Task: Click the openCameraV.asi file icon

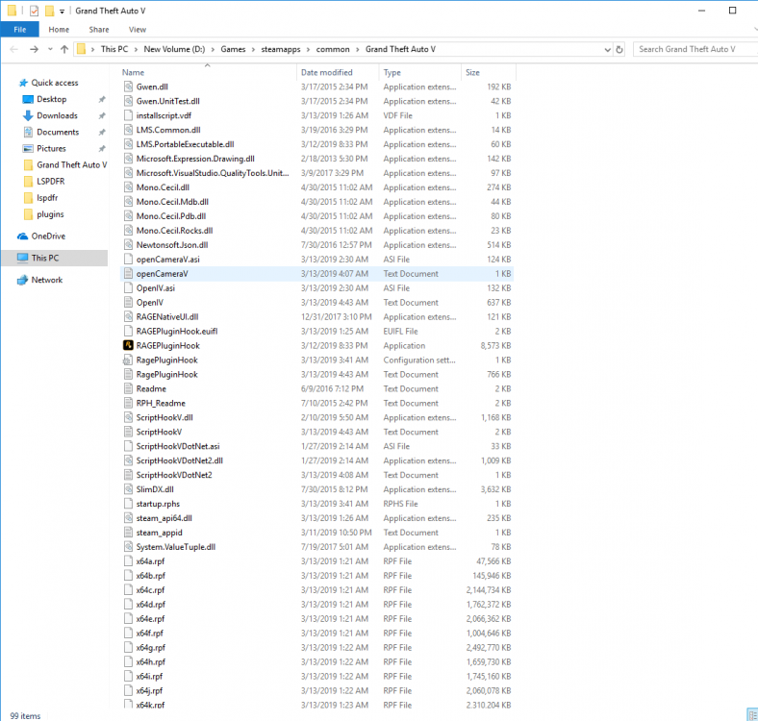Action: [128, 259]
